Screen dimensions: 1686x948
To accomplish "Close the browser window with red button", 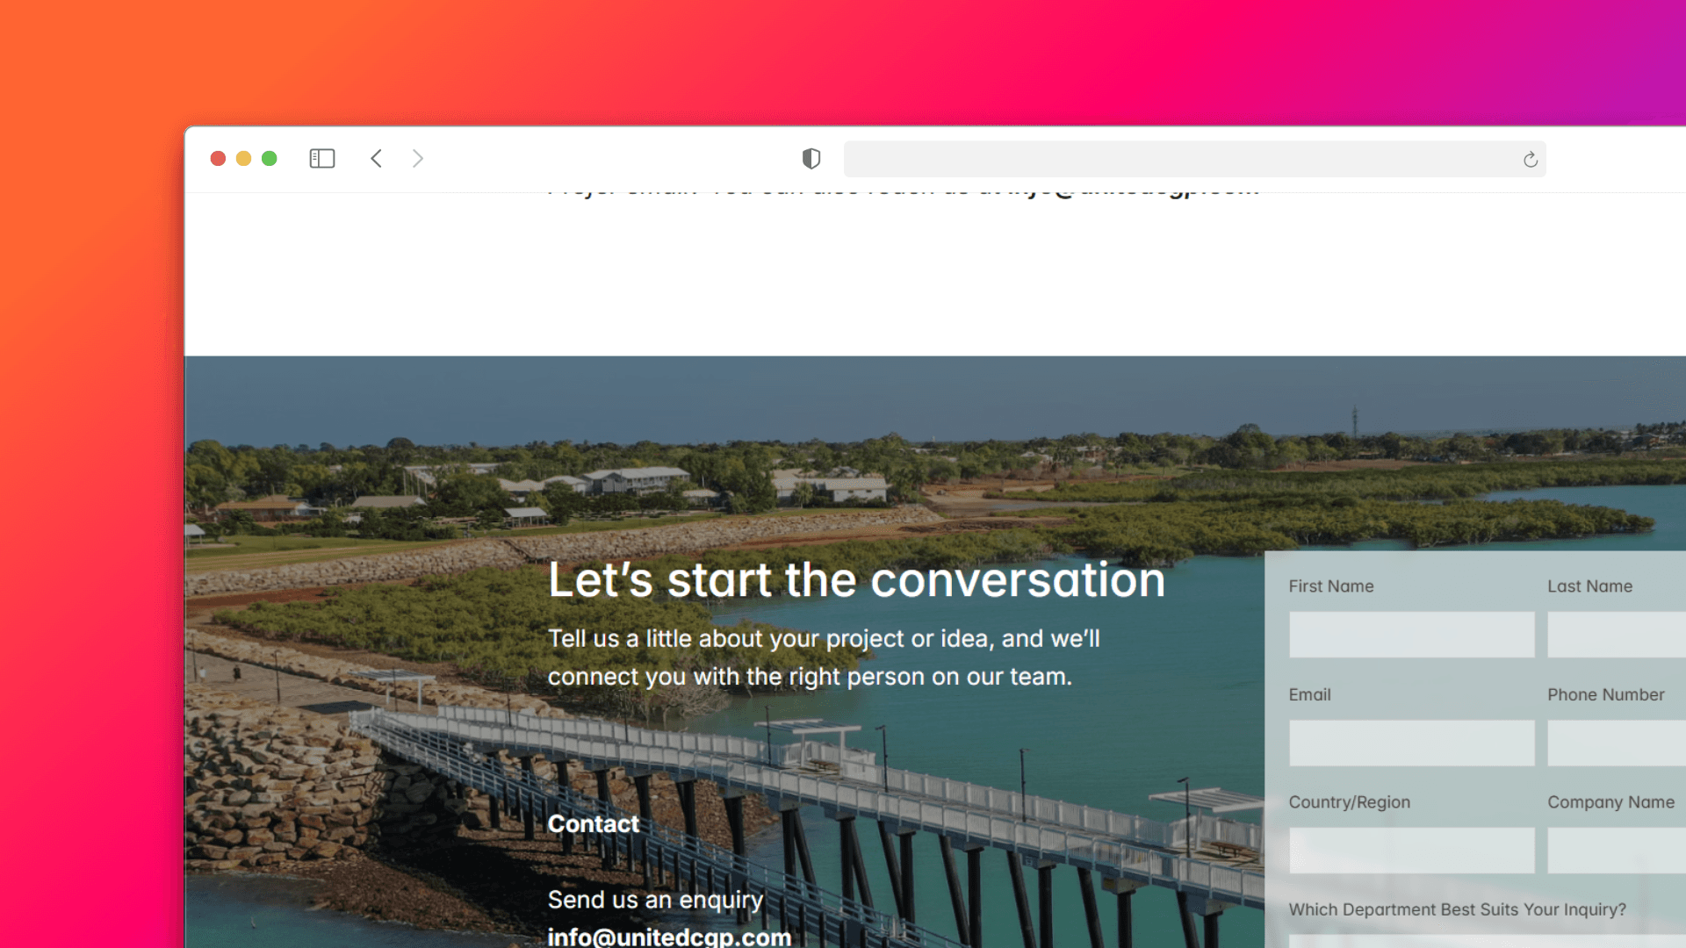I will (x=218, y=159).
